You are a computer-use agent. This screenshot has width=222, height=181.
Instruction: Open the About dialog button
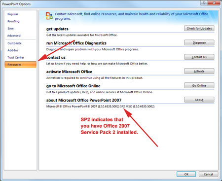pos(199,100)
